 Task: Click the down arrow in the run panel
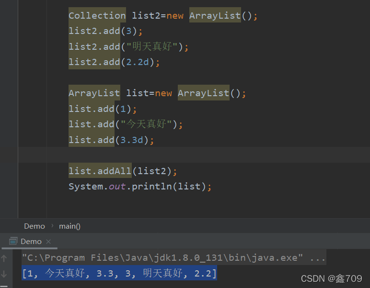[4, 274]
